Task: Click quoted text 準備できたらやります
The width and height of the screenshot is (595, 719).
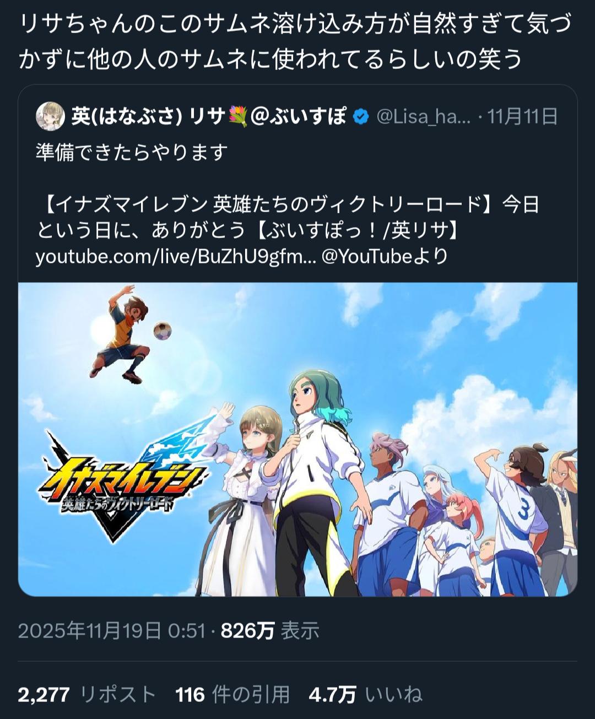Action: pos(132,152)
